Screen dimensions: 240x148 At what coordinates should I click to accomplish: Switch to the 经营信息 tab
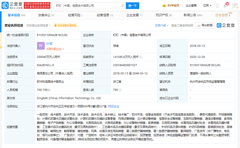click(105, 15)
